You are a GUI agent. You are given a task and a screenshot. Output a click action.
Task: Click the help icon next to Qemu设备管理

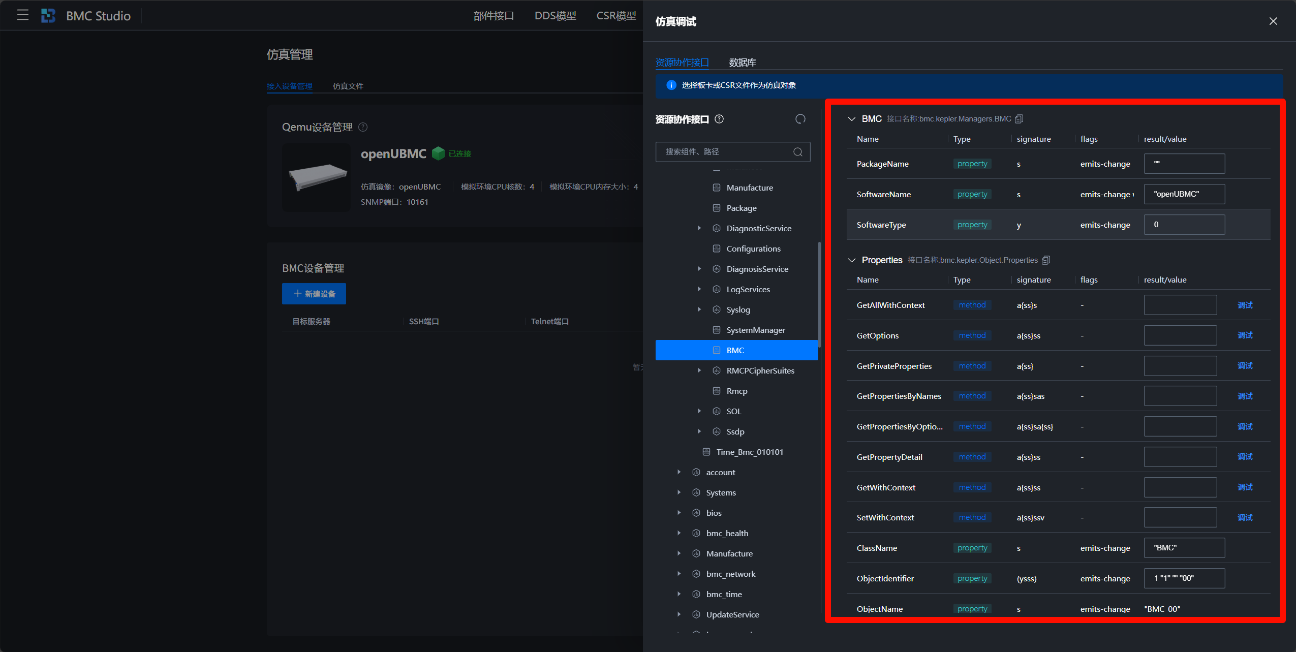pyautogui.click(x=363, y=127)
